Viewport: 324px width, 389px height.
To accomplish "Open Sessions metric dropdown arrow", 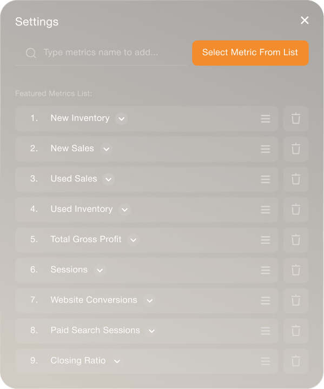I will click(x=100, y=270).
